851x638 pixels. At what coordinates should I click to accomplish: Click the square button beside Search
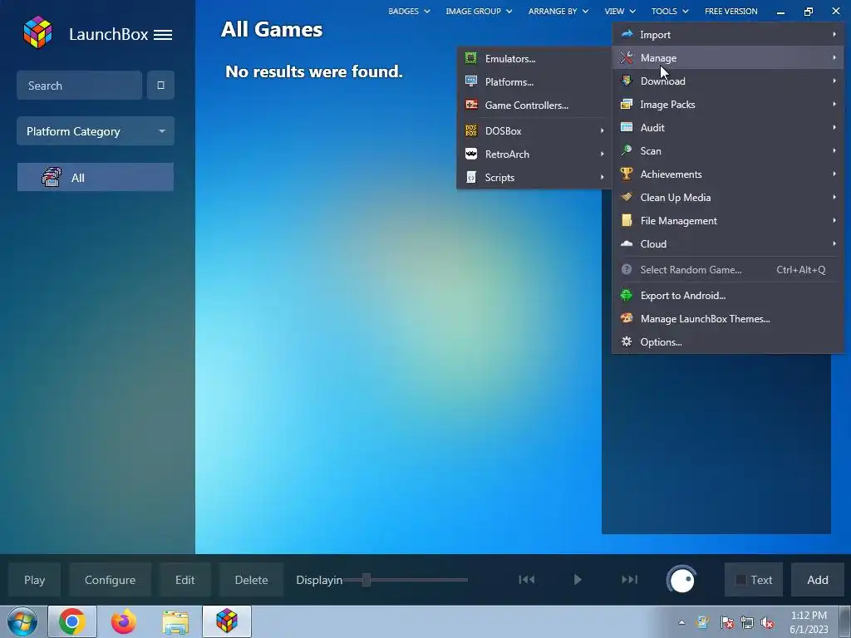pos(160,86)
